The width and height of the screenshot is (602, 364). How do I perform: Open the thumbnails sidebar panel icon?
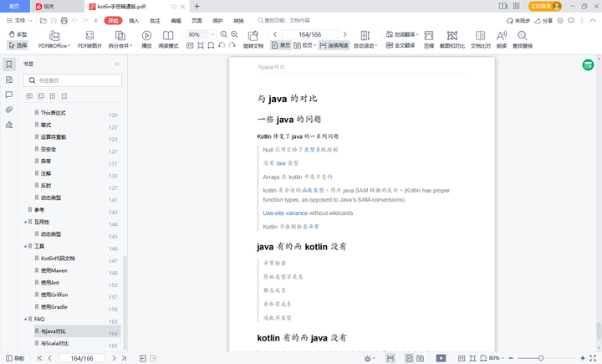9,79
